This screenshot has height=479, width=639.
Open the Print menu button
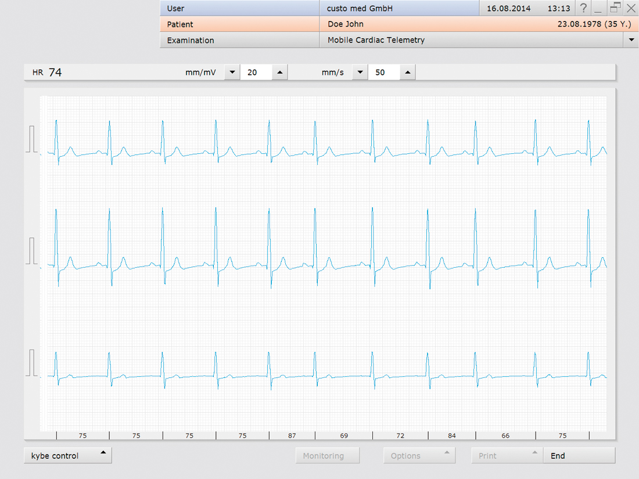coord(507,456)
